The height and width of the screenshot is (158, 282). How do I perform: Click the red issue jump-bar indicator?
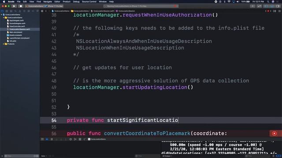pyautogui.click(x=268, y=11)
